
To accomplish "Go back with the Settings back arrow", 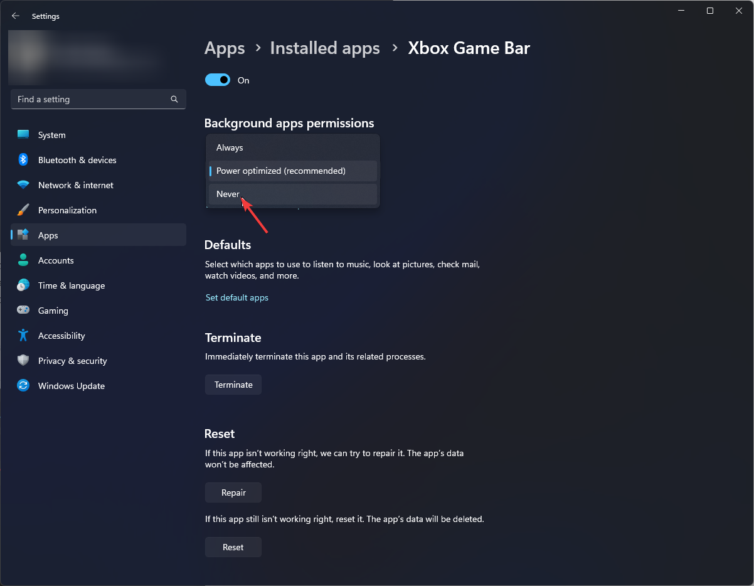I will click(x=16, y=16).
